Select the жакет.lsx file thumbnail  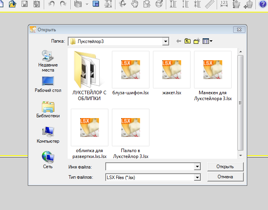pyautogui.click(x=172, y=70)
